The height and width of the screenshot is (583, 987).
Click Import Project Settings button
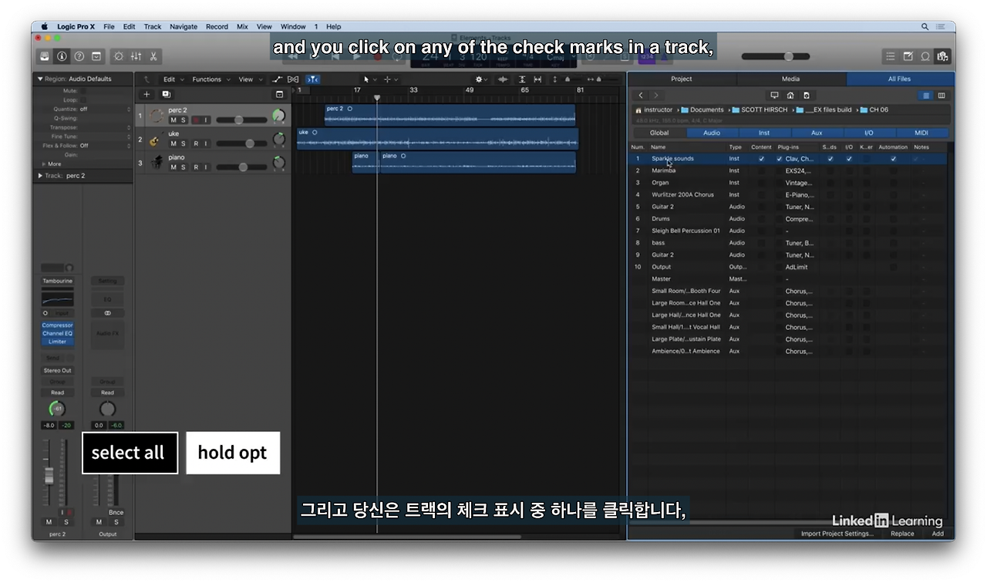click(x=837, y=534)
